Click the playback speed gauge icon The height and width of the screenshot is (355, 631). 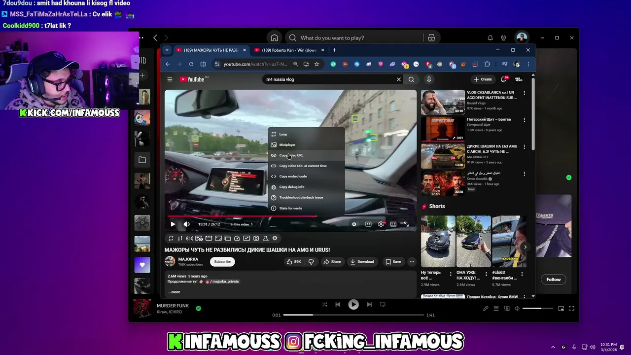tap(237, 238)
